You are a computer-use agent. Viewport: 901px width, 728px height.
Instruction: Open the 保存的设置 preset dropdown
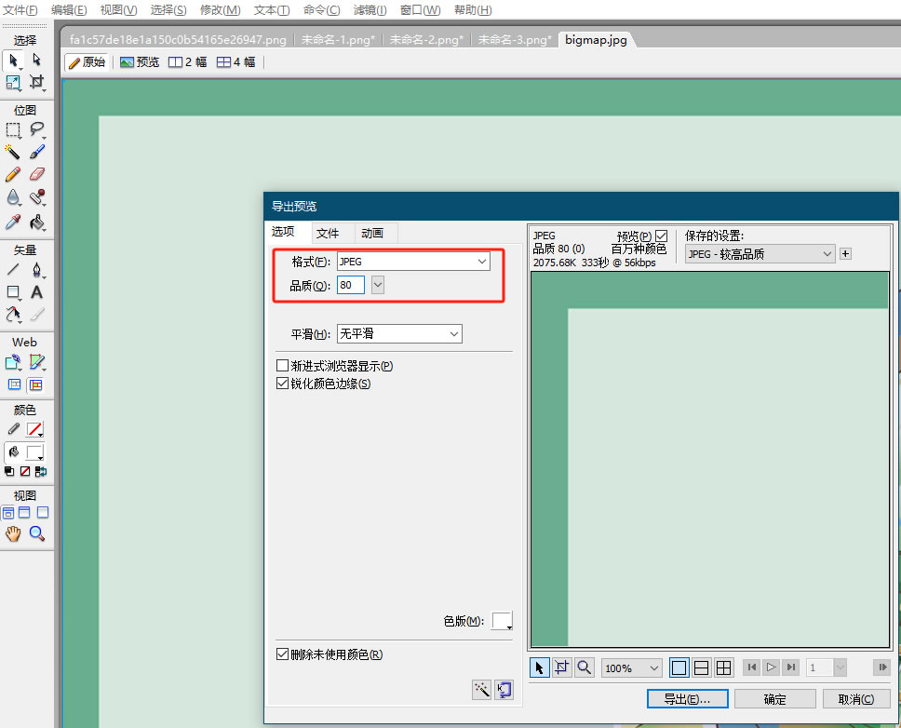[x=760, y=253]
